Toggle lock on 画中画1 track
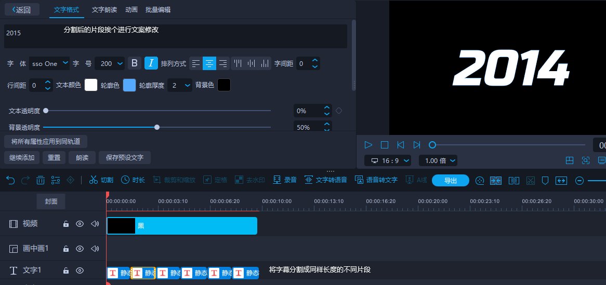The height and width of the screenshot is (285, 606). coord(66,248)
